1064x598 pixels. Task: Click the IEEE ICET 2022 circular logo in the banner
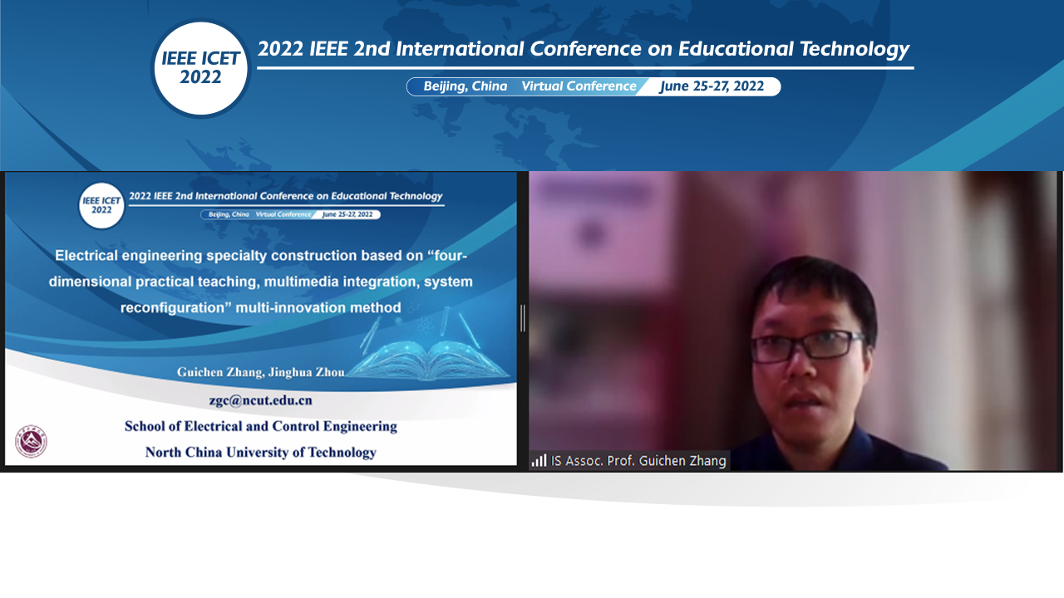pos(200,66)
